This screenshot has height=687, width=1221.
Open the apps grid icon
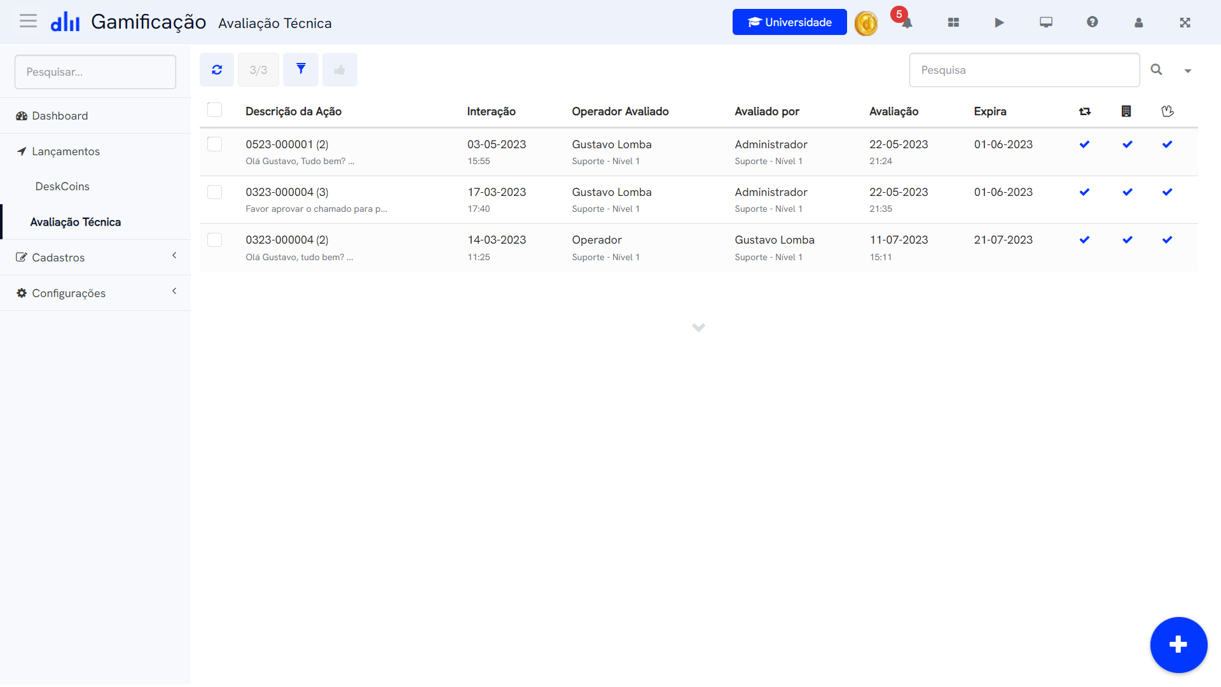tap(953, 22)
